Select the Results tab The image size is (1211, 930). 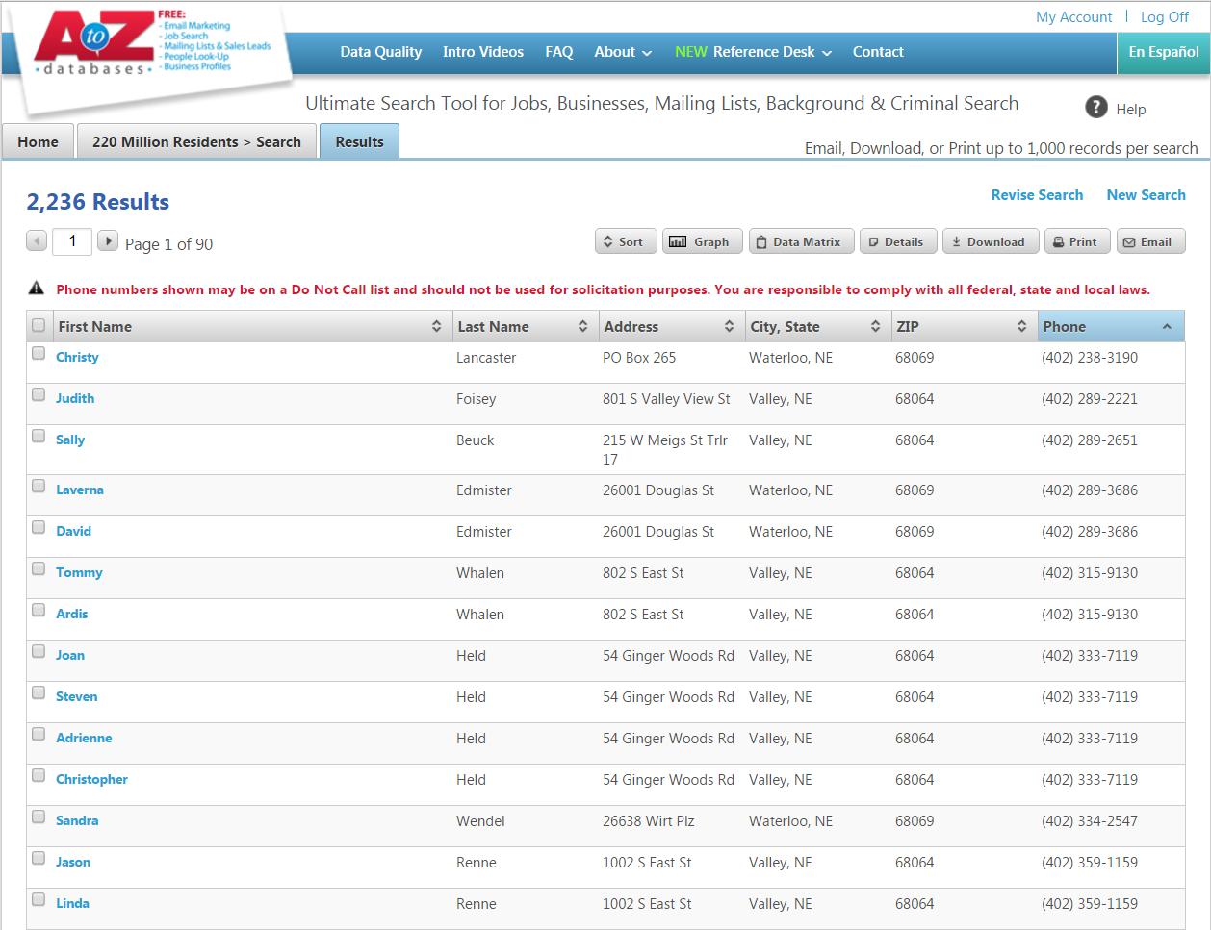tap(359, 141)
